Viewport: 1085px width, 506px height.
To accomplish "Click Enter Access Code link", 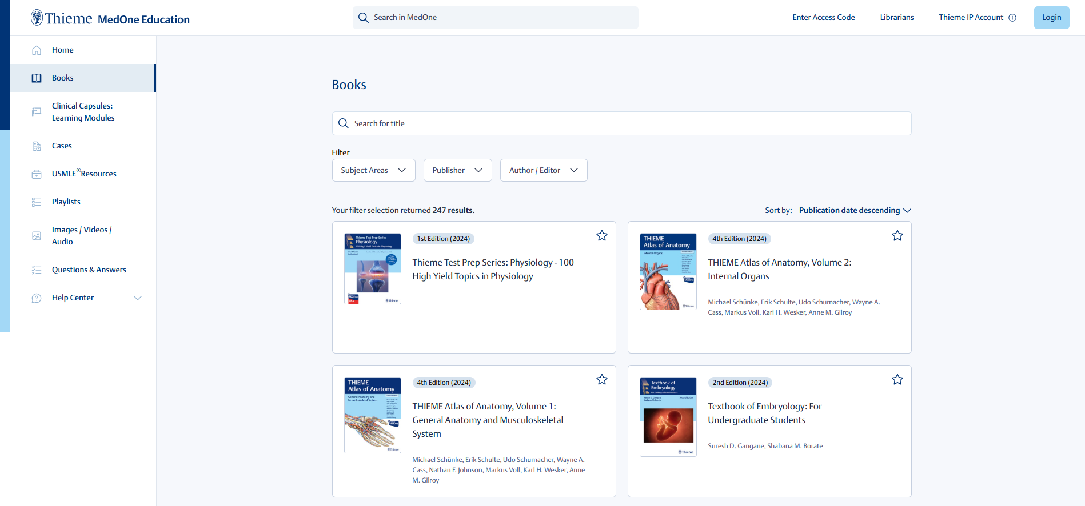I will (x=824, y=17).
